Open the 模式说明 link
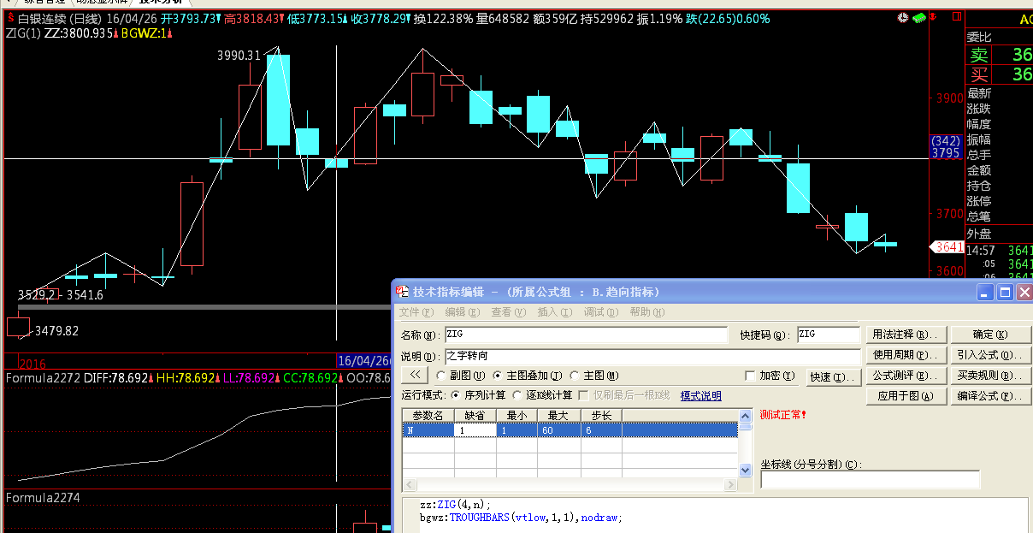1033x533 pixels. 700,395
